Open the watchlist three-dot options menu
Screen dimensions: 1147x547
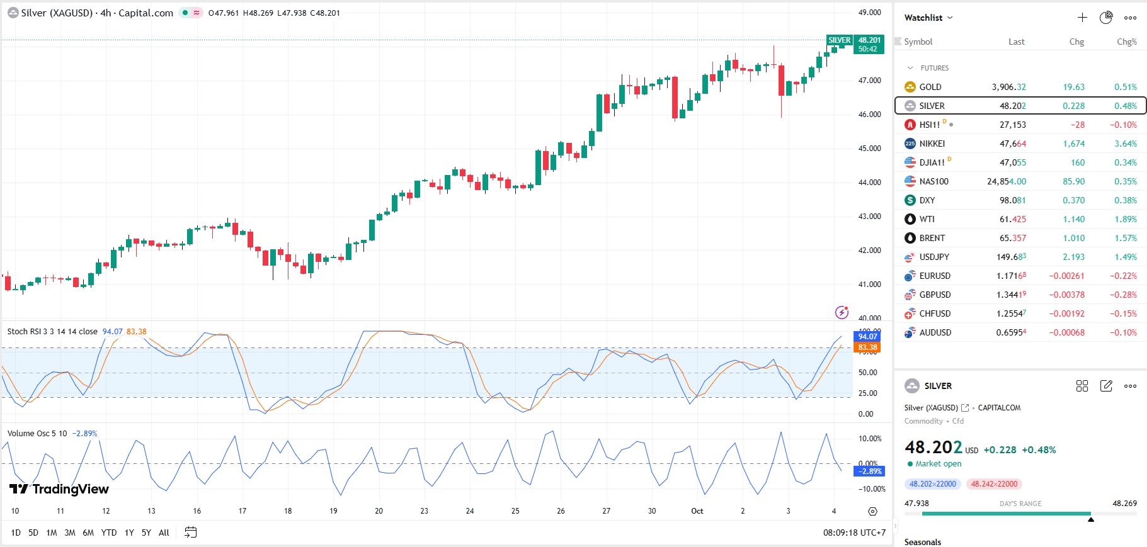pyautogui.click(x=1131, y=18)
